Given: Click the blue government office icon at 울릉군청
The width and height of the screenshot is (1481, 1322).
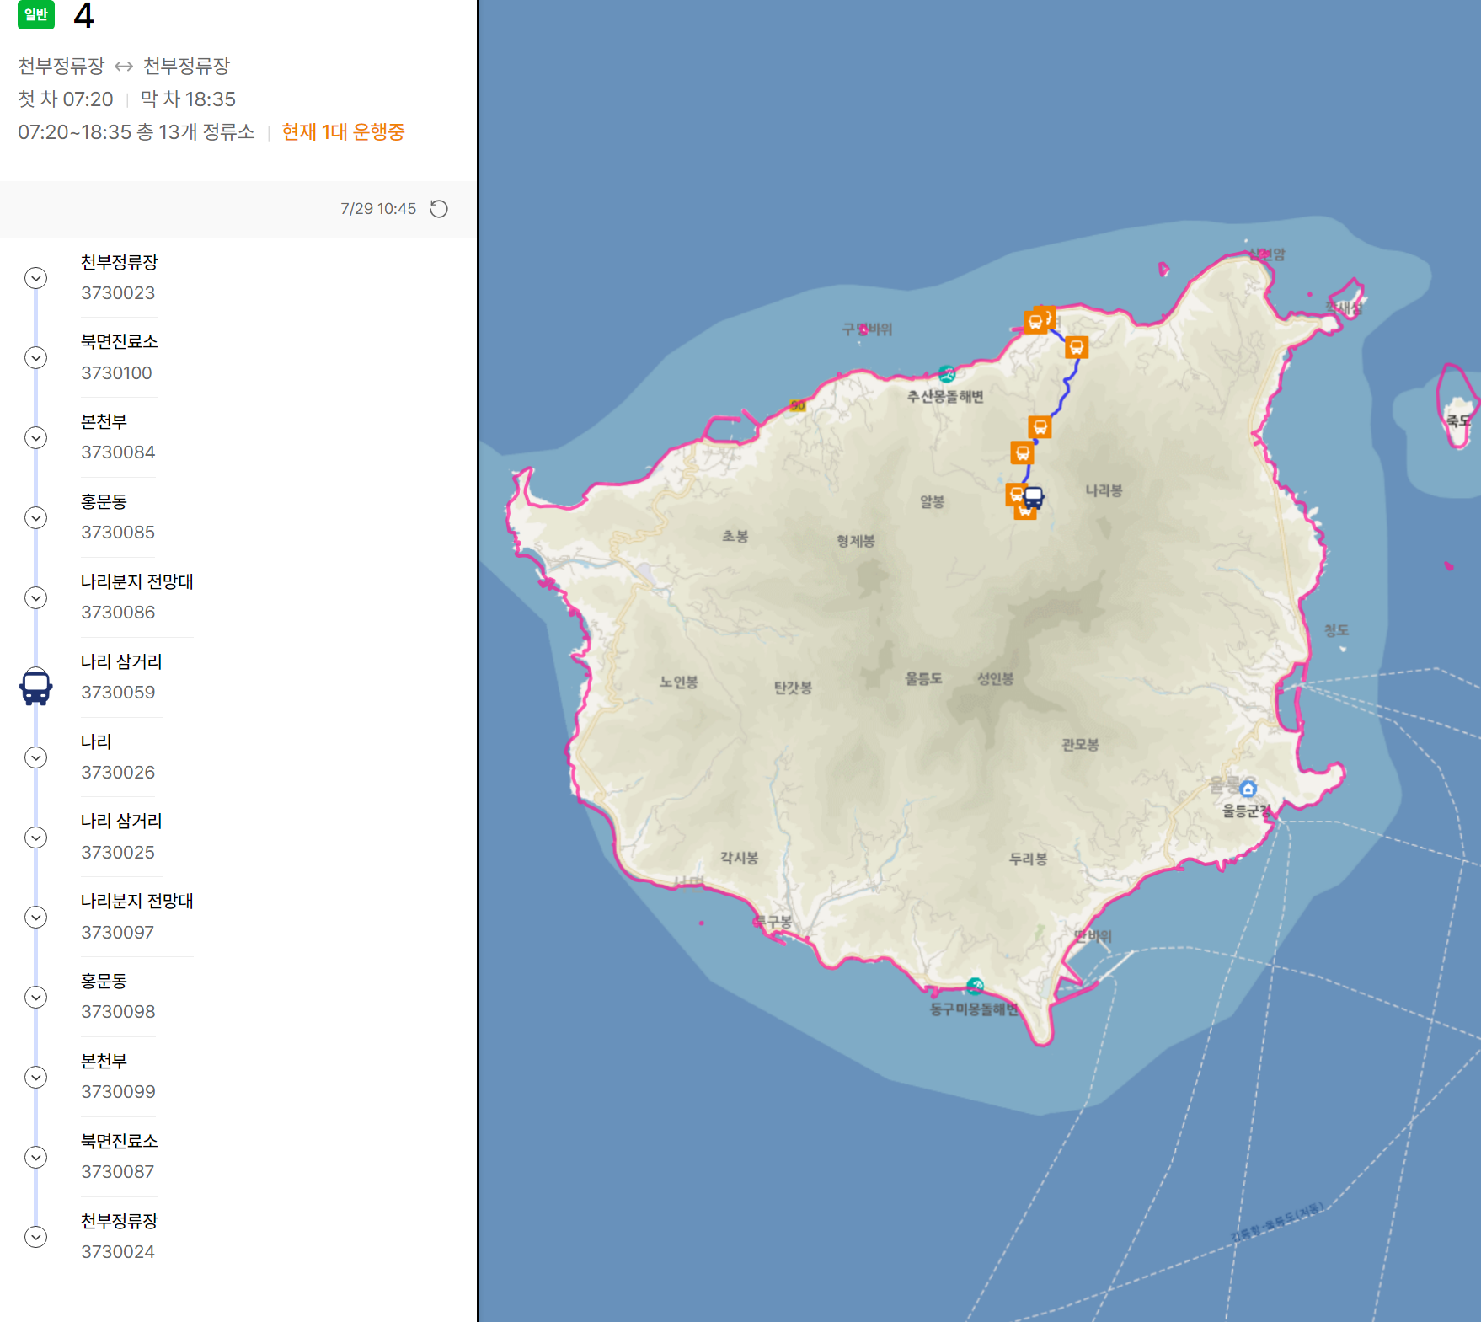Looking at the screenshot, I should pos(1248,789).
